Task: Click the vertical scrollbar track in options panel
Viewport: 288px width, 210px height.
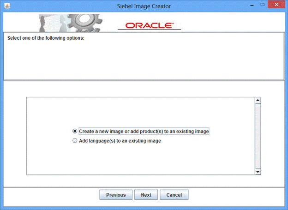Action: (x=258, y=136)
